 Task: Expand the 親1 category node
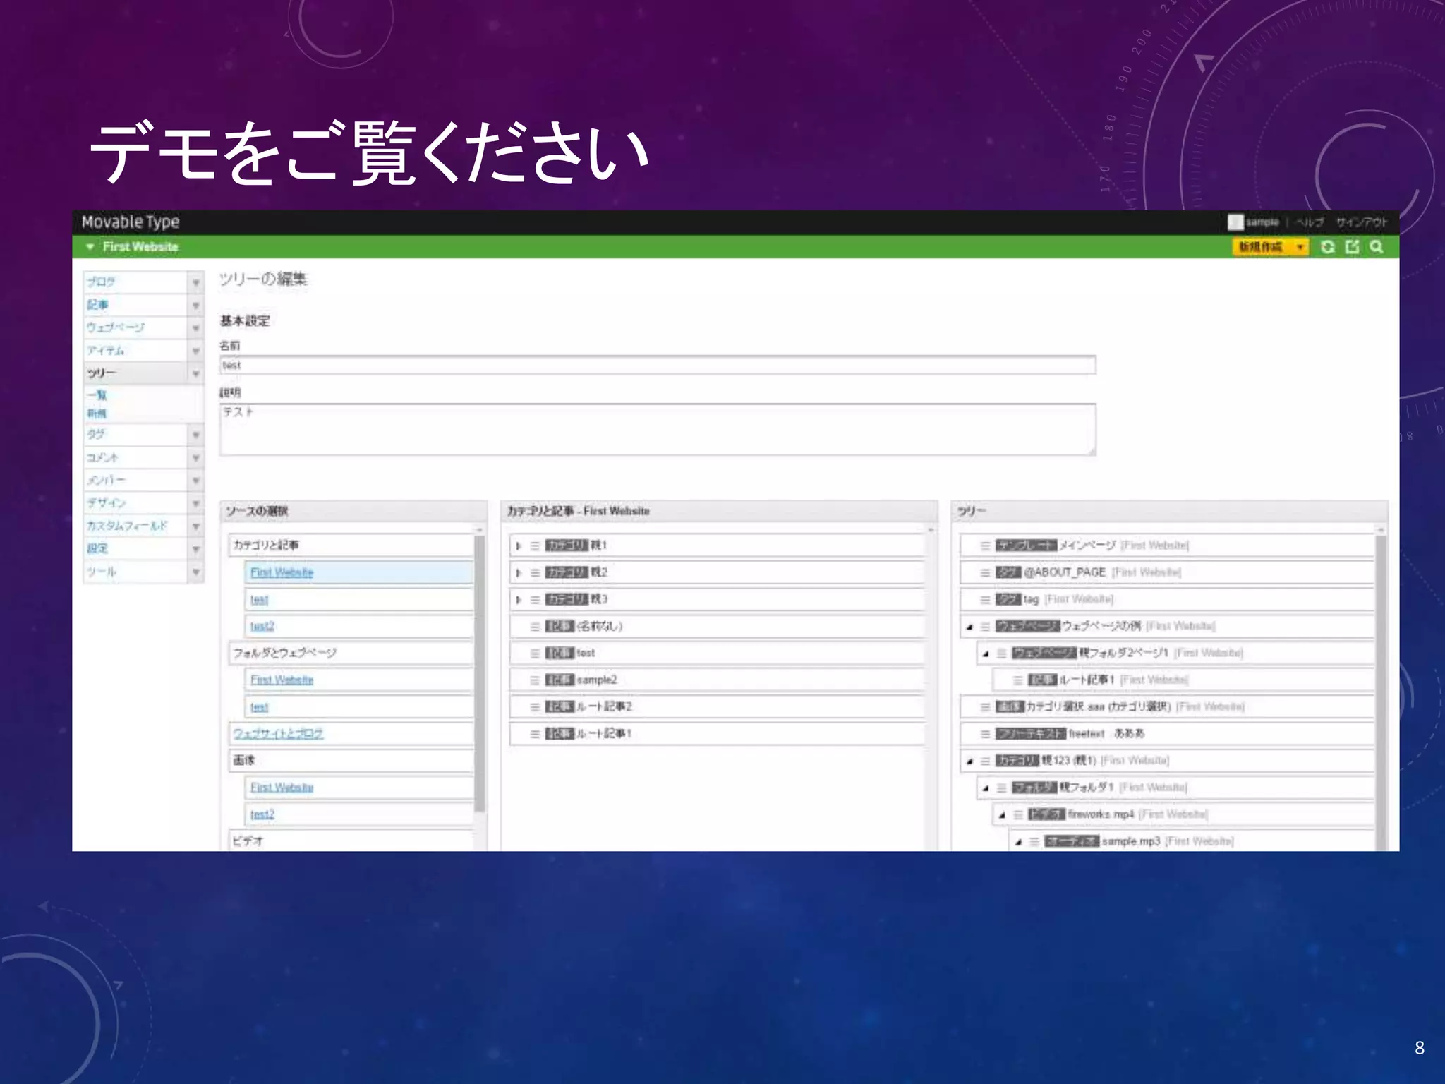point(519,546)
